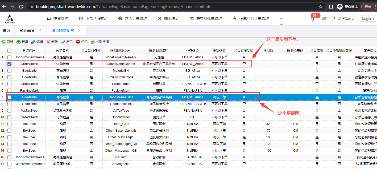Click the 新增 add icon
The image size is (377, 169).
coord(18,42)
